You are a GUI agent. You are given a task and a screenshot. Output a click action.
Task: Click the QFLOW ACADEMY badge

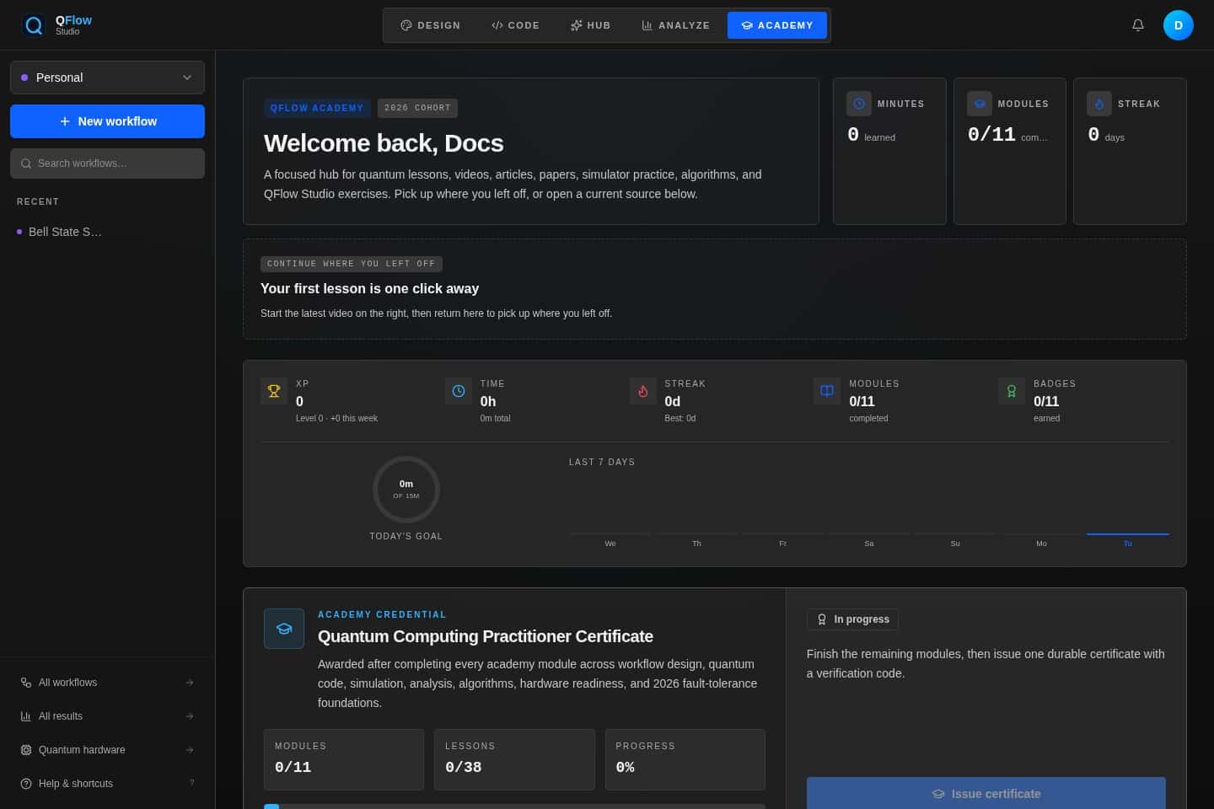317,108
